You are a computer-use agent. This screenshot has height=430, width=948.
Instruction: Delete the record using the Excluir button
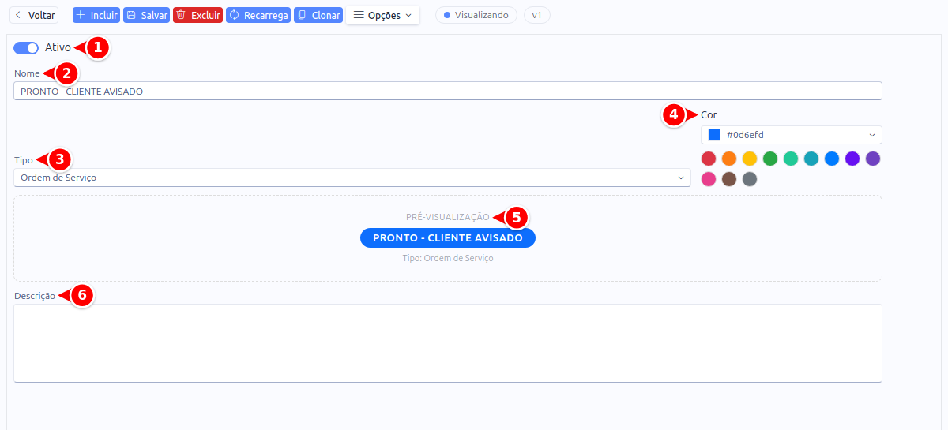pos(197,15)
